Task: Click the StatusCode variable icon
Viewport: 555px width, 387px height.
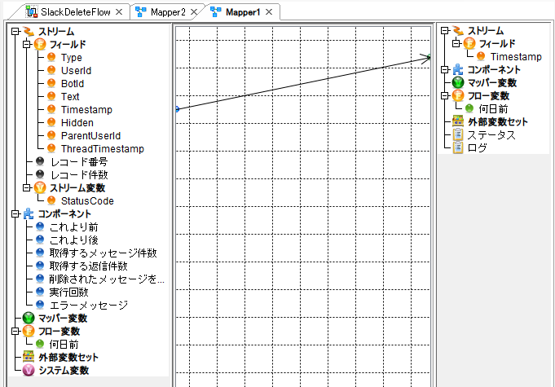Action: click(x=51, y=201)
